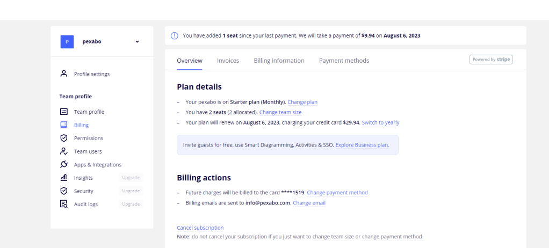Open the Team profile page
549x248 pixels.
[89, 112]
